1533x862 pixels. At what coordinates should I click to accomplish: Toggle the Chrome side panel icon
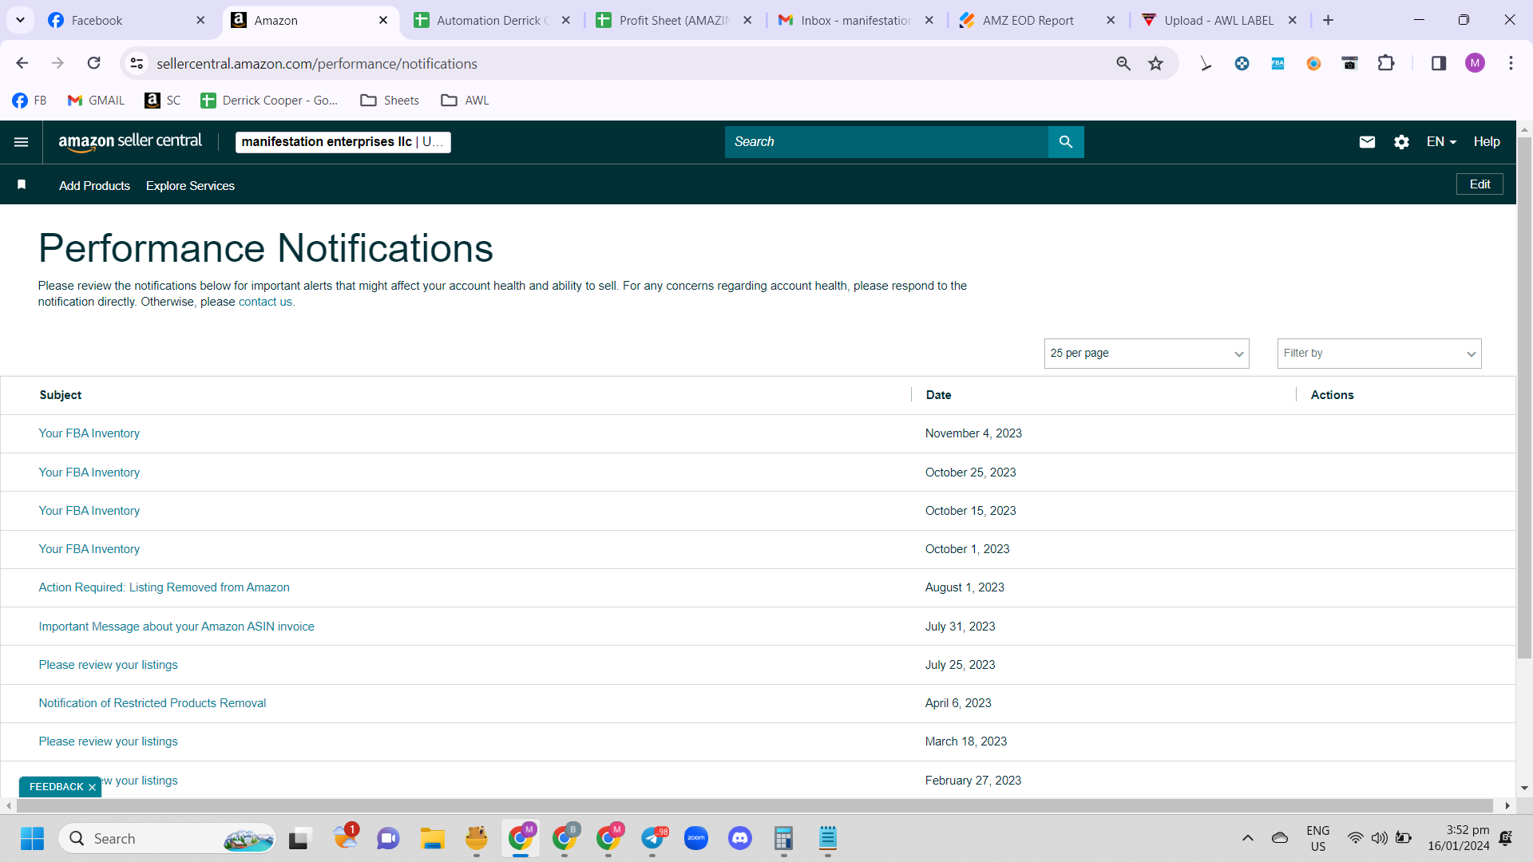(x=1439, y=63)
